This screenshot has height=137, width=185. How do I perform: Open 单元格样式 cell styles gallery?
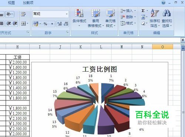[111, 18]
